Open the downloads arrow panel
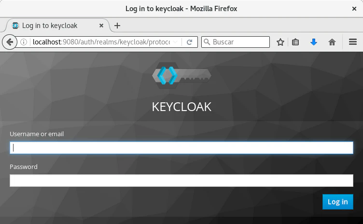363x224 pixels. pos(314,42)
